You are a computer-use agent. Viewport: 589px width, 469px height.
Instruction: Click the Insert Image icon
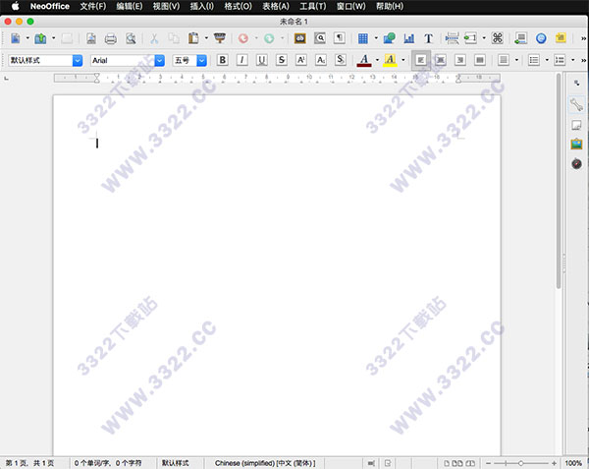[x=389, y=38]
